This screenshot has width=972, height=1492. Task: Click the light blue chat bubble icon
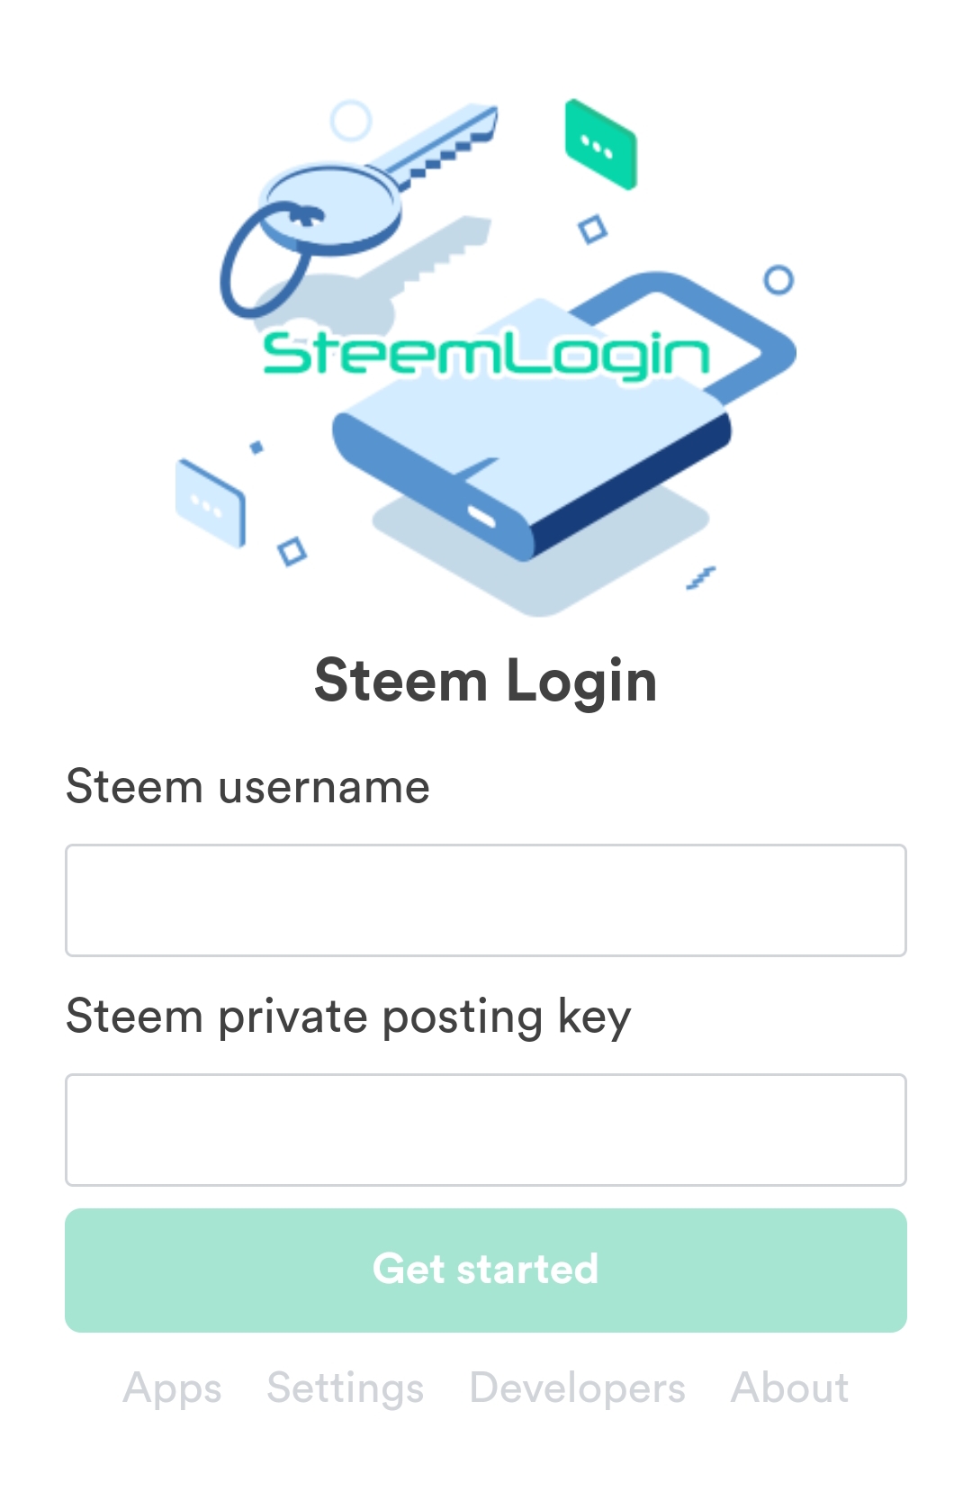pyautogui.click(x=211, y=502)
